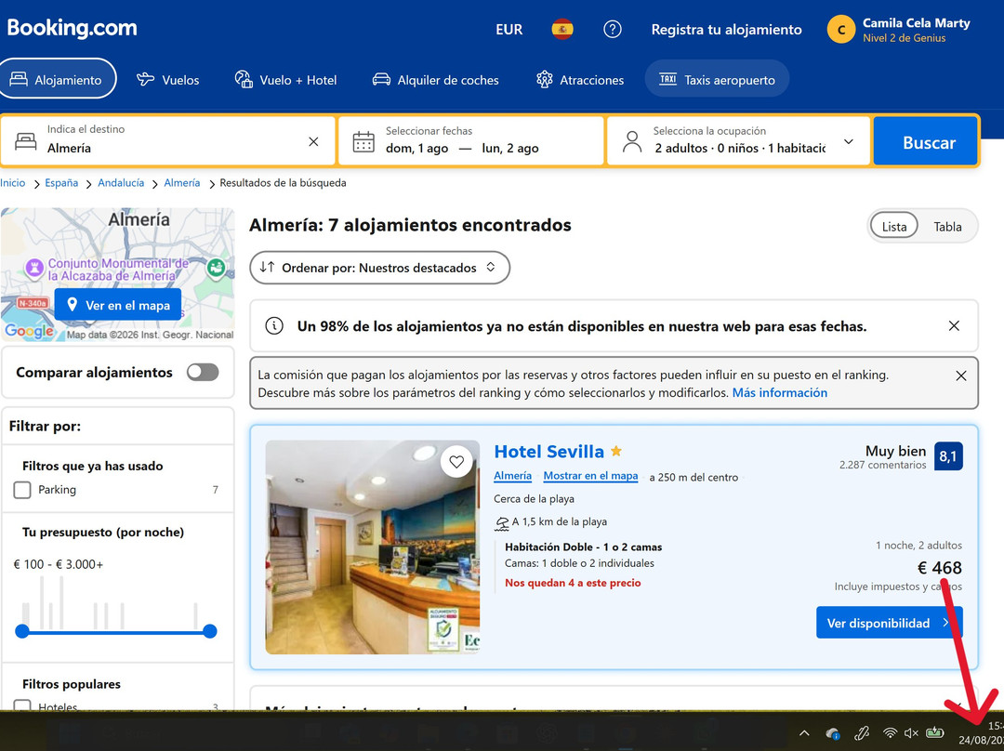Image resolution: width=1004 pixels, height=751 pixels.
Task: Open Registra tu alojamiento link
Action: point(726,30)
